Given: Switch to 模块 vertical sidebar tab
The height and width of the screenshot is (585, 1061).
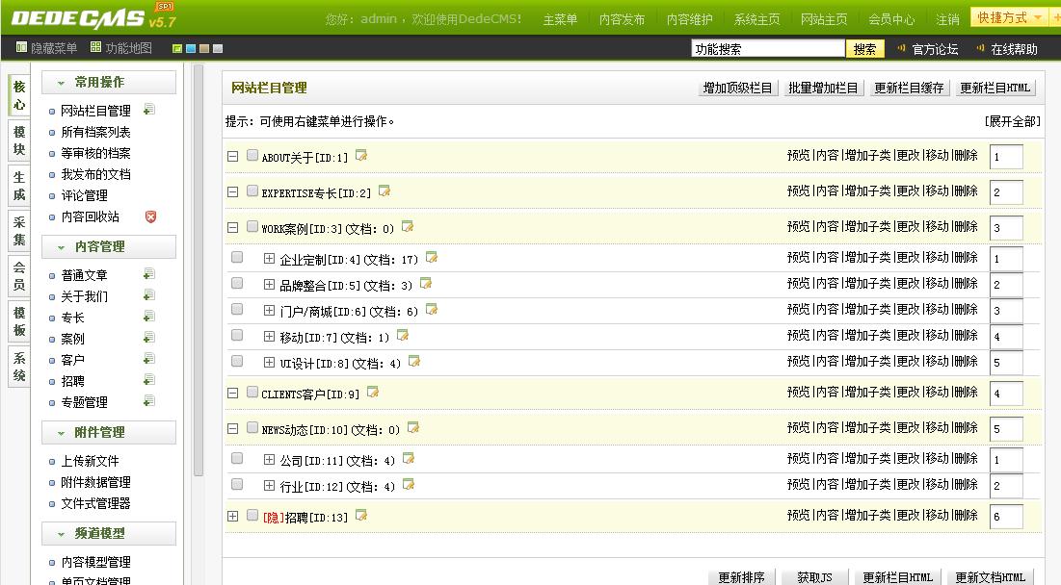Looking at the screenshot, I should (x=19, y=140).
